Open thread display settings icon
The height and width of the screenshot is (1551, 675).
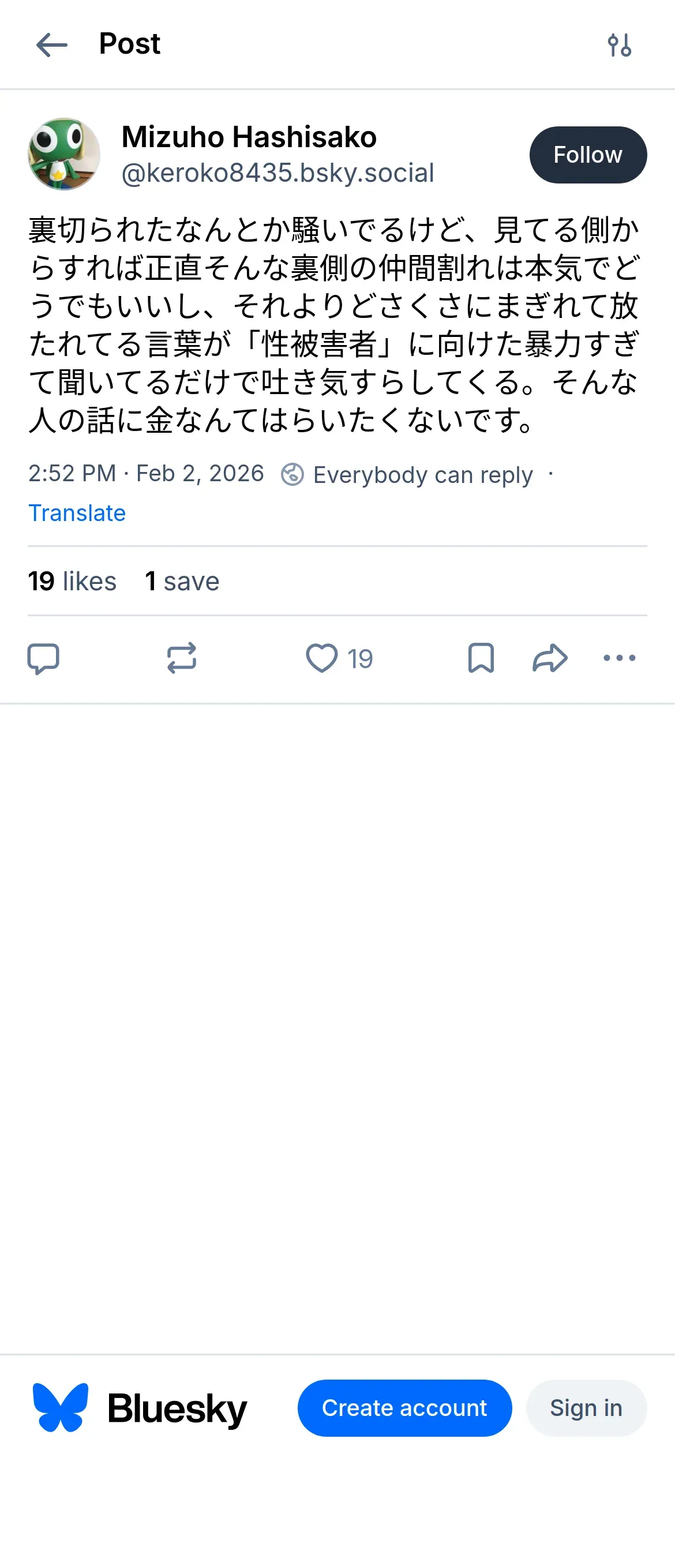pyautogui.click(x=619, y=45)
